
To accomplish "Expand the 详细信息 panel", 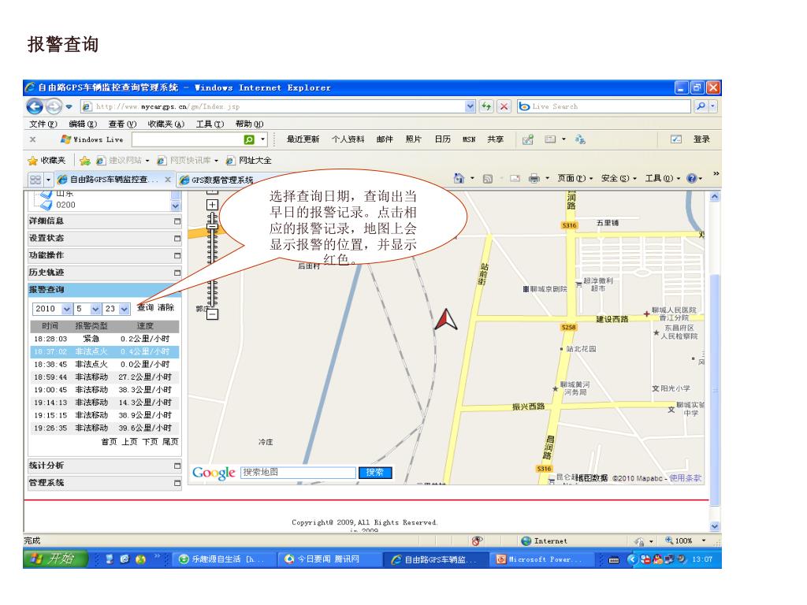I will [177, 221].
